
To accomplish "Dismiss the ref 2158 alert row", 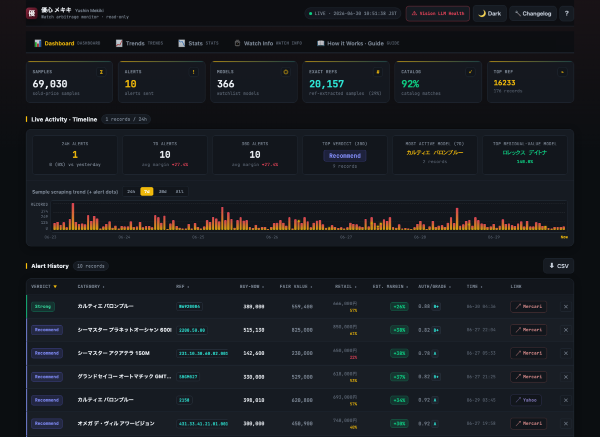I will [566, 401].
